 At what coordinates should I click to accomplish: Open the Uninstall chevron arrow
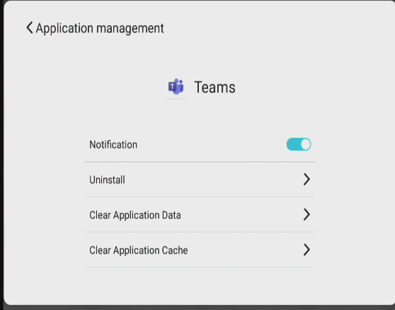pos(307,179)
